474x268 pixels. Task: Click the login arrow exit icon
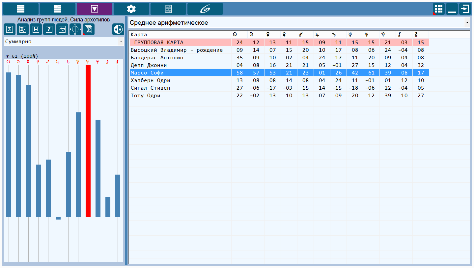[465, 9]
